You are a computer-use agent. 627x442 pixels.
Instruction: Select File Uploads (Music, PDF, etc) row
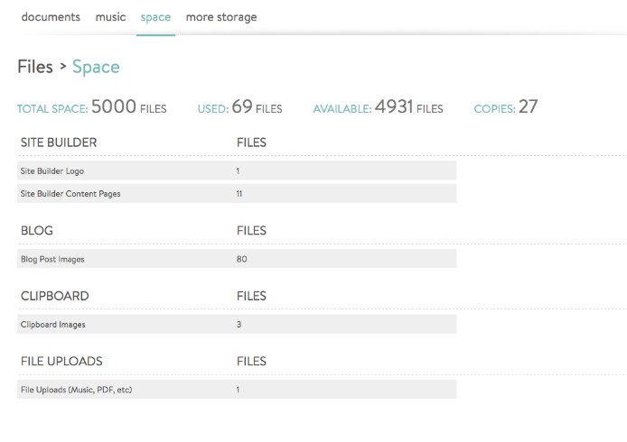[237, 390]
